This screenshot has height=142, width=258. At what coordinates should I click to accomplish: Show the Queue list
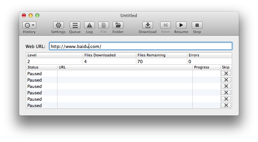[x=75, y=25]
